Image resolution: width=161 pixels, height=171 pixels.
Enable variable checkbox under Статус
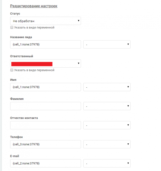[x=12, y=27]
